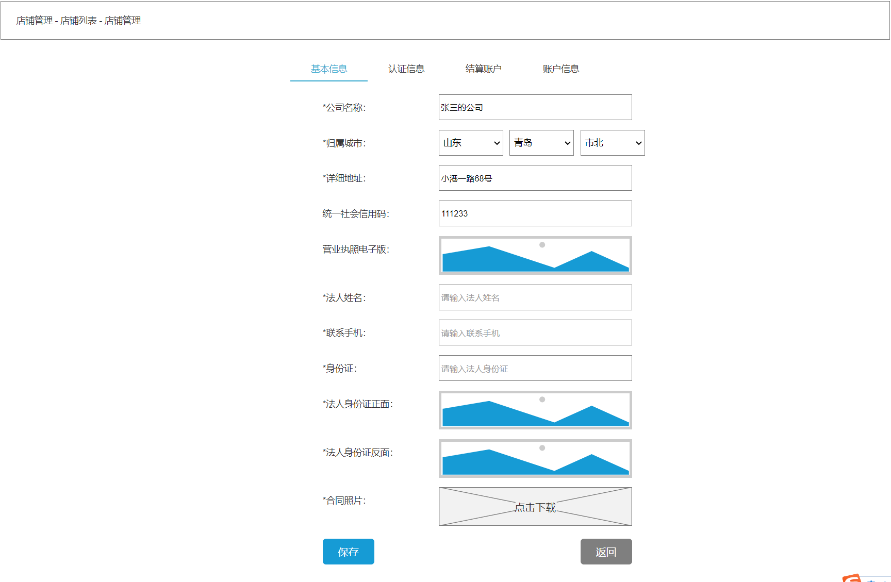The image size is (891, 582).
Task: Click the 统一社会信用码 label
Action: coord(356,214)
